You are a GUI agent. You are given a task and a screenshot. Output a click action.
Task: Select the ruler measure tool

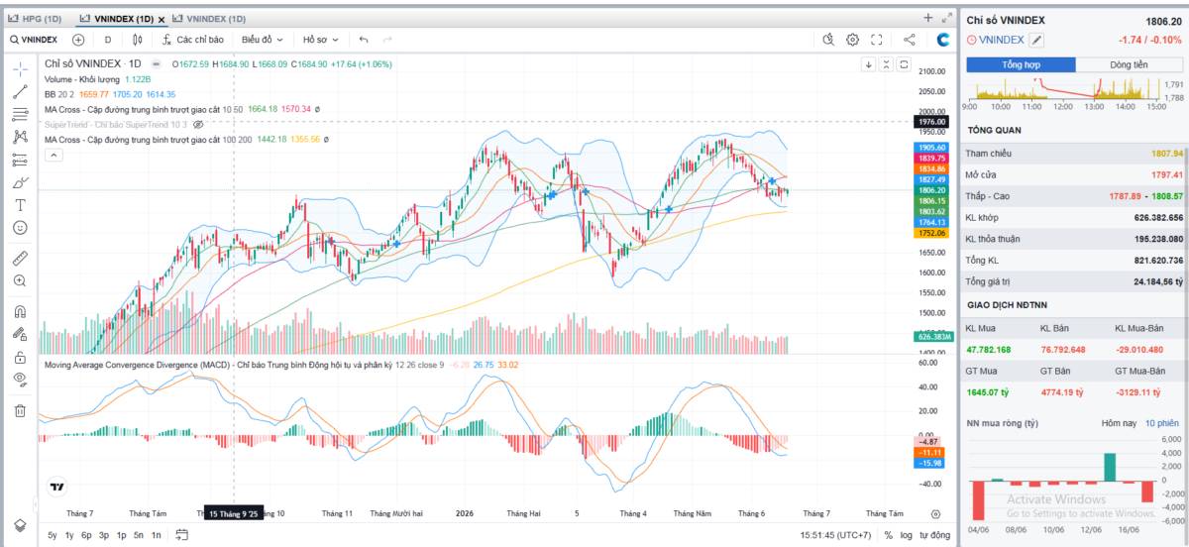click(x=20, y=258)
